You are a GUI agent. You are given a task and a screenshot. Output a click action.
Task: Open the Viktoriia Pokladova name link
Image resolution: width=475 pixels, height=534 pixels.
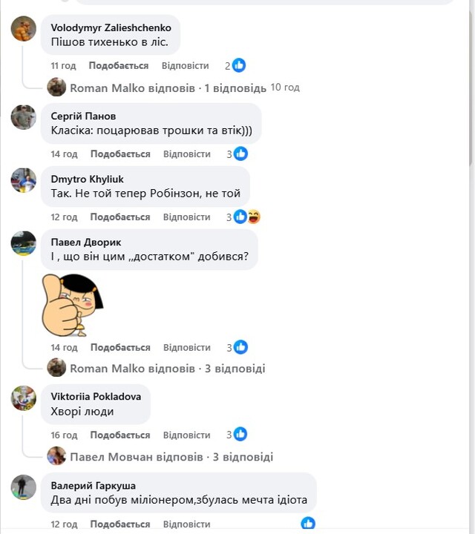pos(96,396)
